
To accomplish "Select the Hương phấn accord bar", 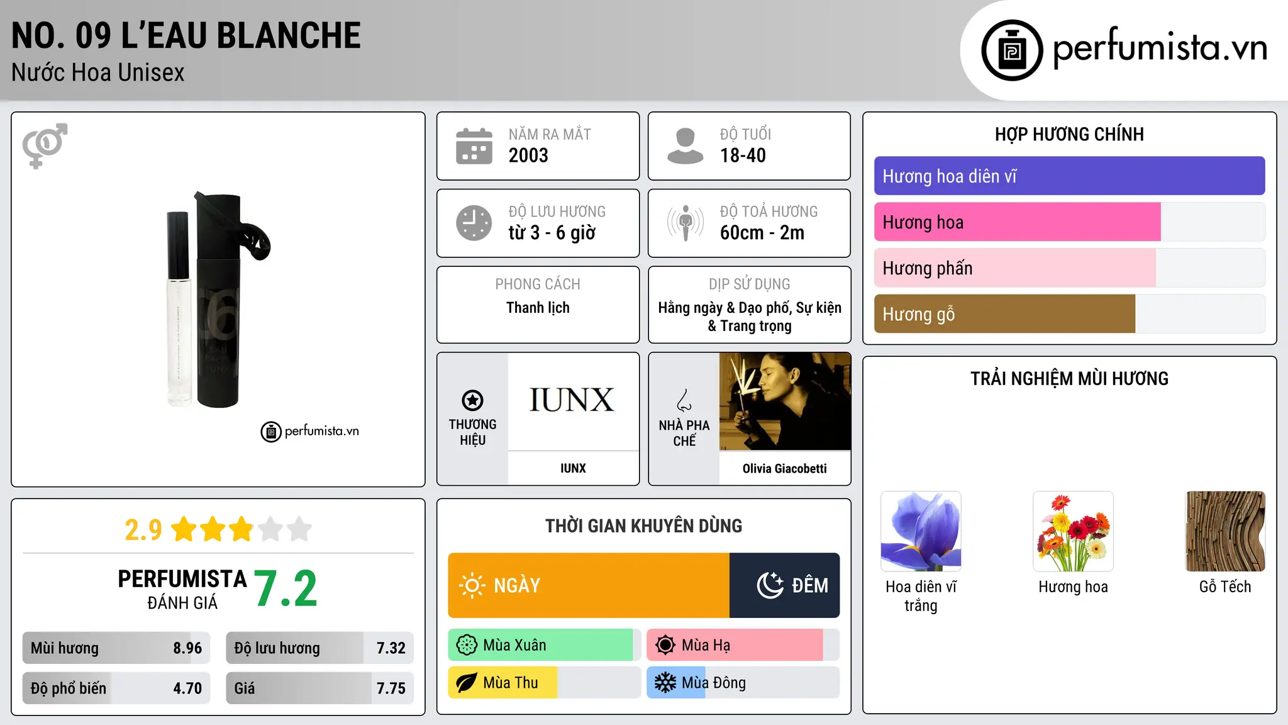I will [x=1069, y=268].
